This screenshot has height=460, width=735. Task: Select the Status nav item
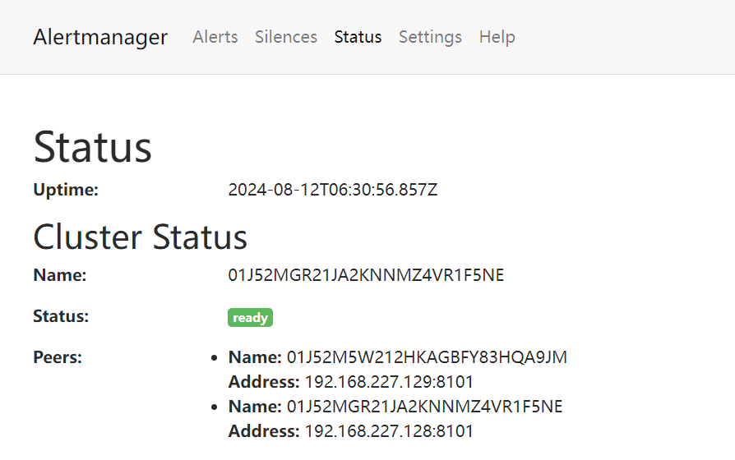point(358,37)
